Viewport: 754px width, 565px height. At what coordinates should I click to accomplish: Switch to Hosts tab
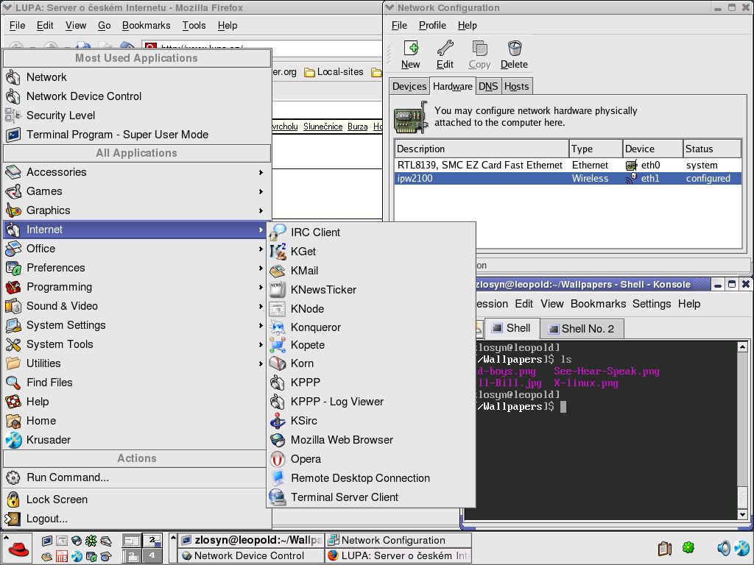[x=516, y=87]
